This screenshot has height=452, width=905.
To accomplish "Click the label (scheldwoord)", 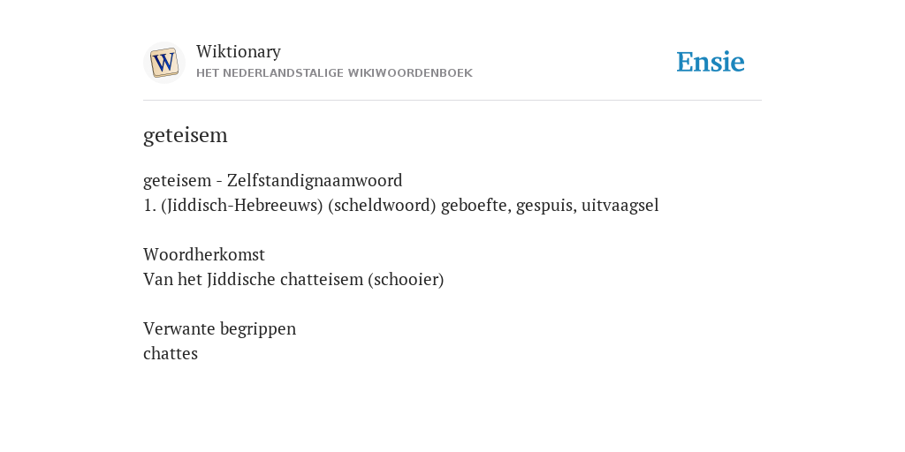I will click(382, 205).
